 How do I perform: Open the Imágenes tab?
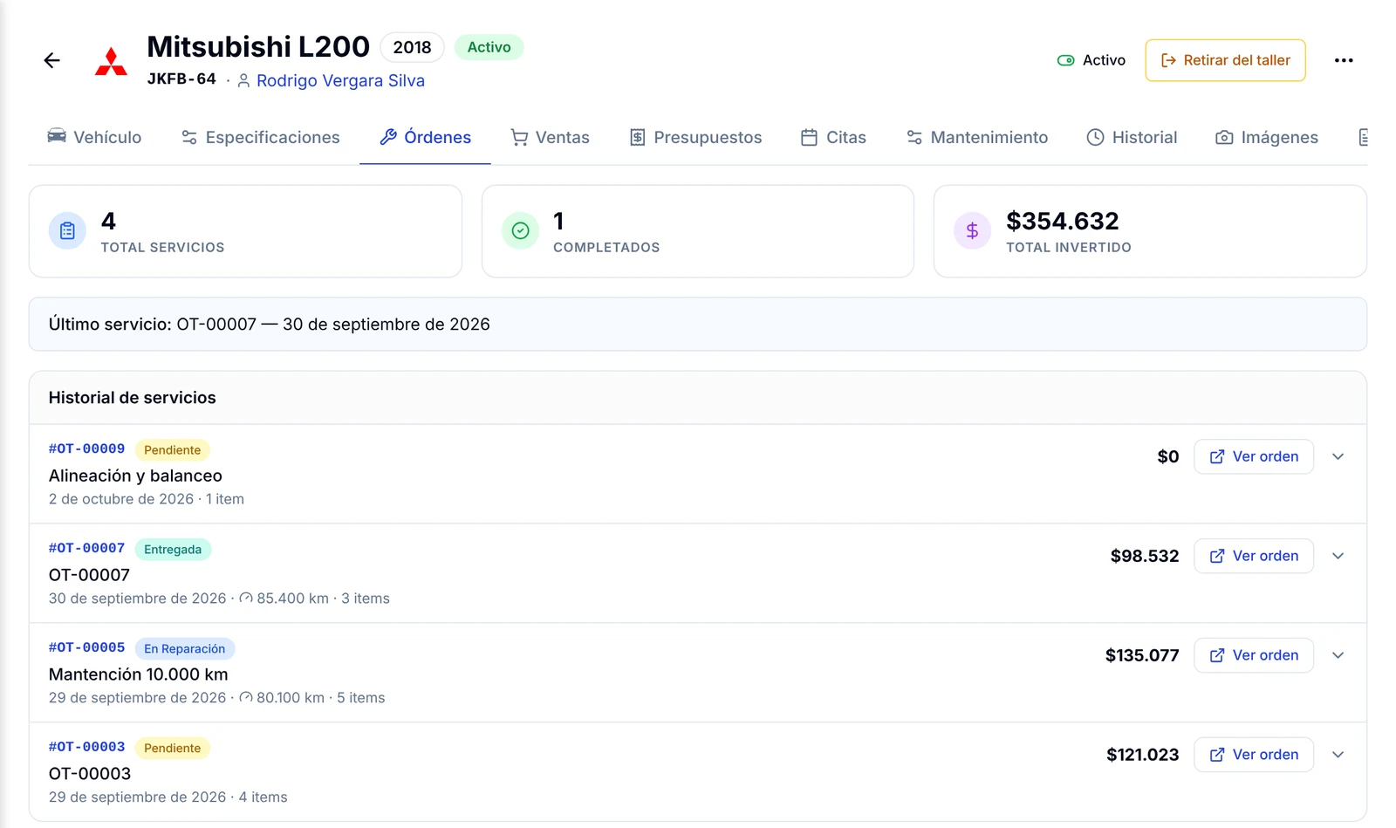(x=1267, y=138)
